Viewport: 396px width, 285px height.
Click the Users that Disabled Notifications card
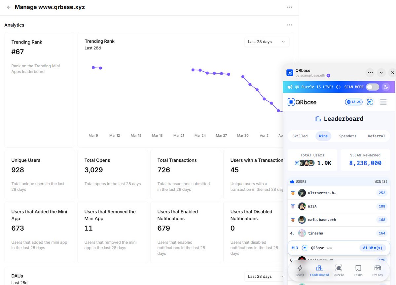click(253, 232)
